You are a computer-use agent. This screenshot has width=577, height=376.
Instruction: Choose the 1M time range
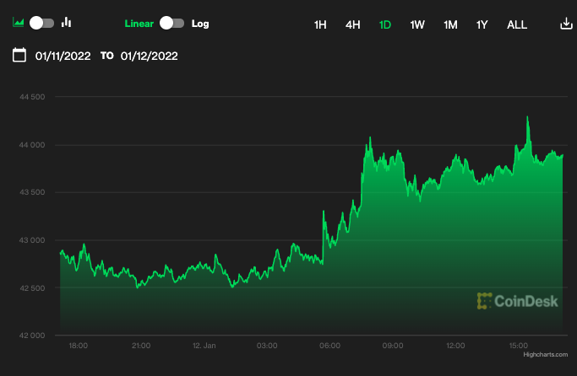click(450, 24)
